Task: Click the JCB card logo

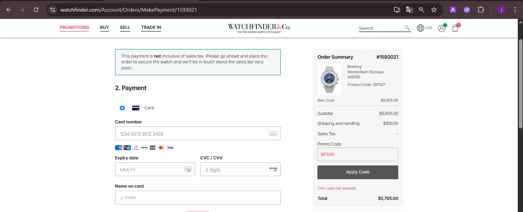Action: [x=153, y=148]
